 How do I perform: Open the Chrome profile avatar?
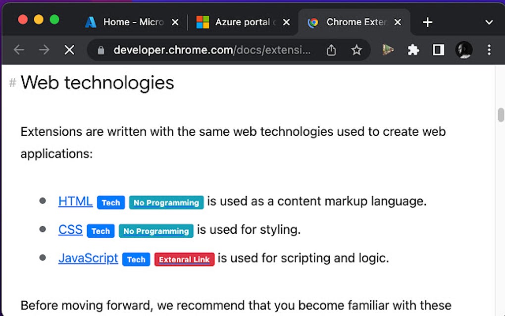[464, 50]
